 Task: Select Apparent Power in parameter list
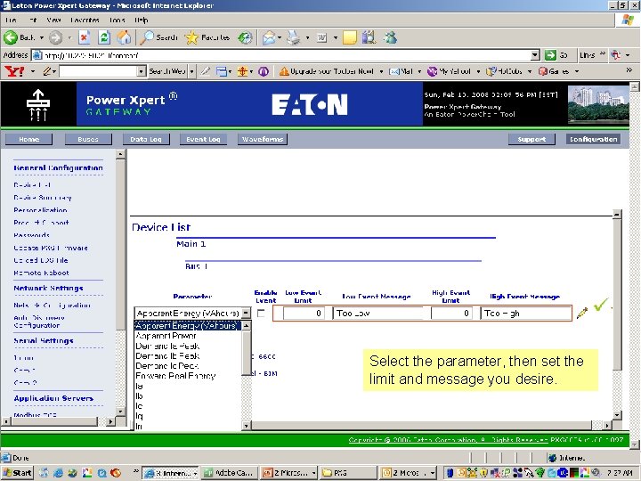188,336
